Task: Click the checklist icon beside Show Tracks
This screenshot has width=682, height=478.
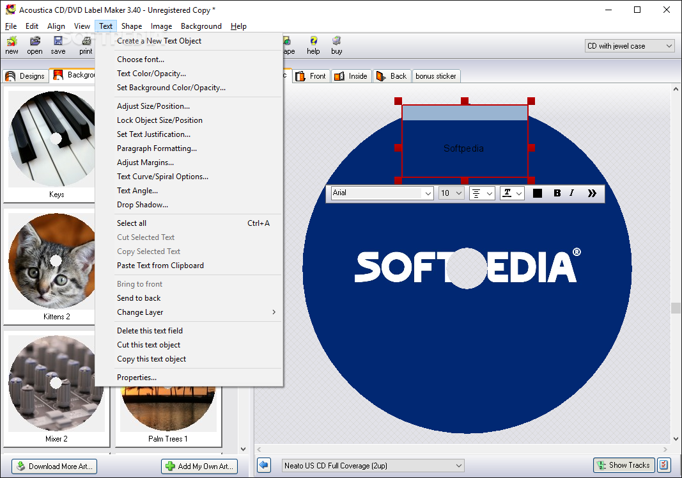Action: point(663,465)
